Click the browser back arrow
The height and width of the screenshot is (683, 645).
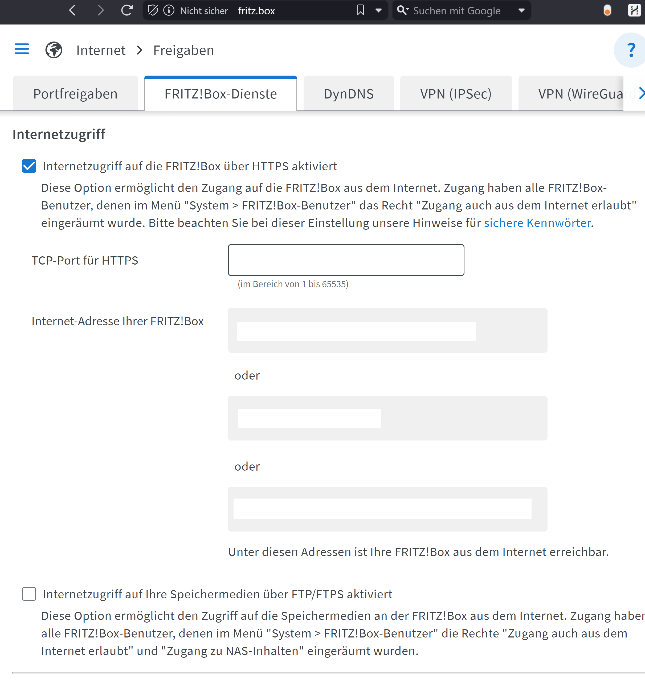[72, 10]
